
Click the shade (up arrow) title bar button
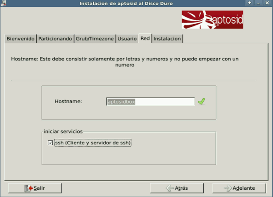[x=250, y=4]
